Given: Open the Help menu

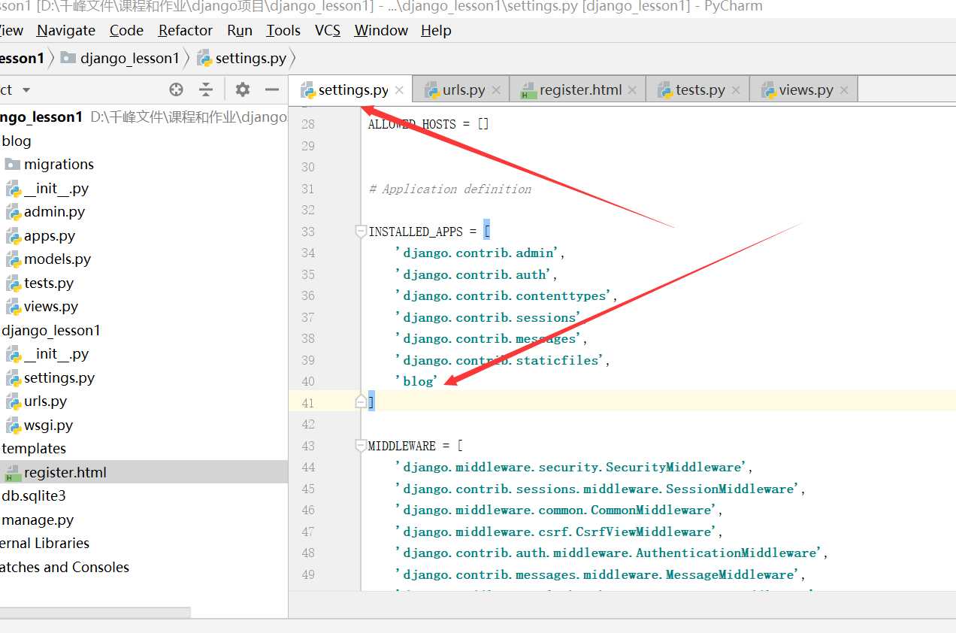Looking at the screenshot, I should pos(436,30).
